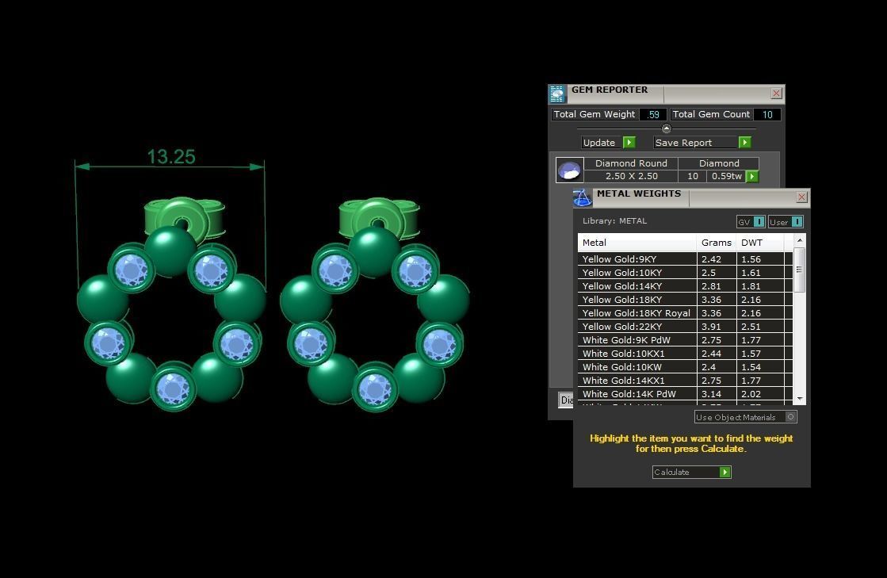
Task: Select the Yellow Gold:18KY row
Action: coord(685,300)
